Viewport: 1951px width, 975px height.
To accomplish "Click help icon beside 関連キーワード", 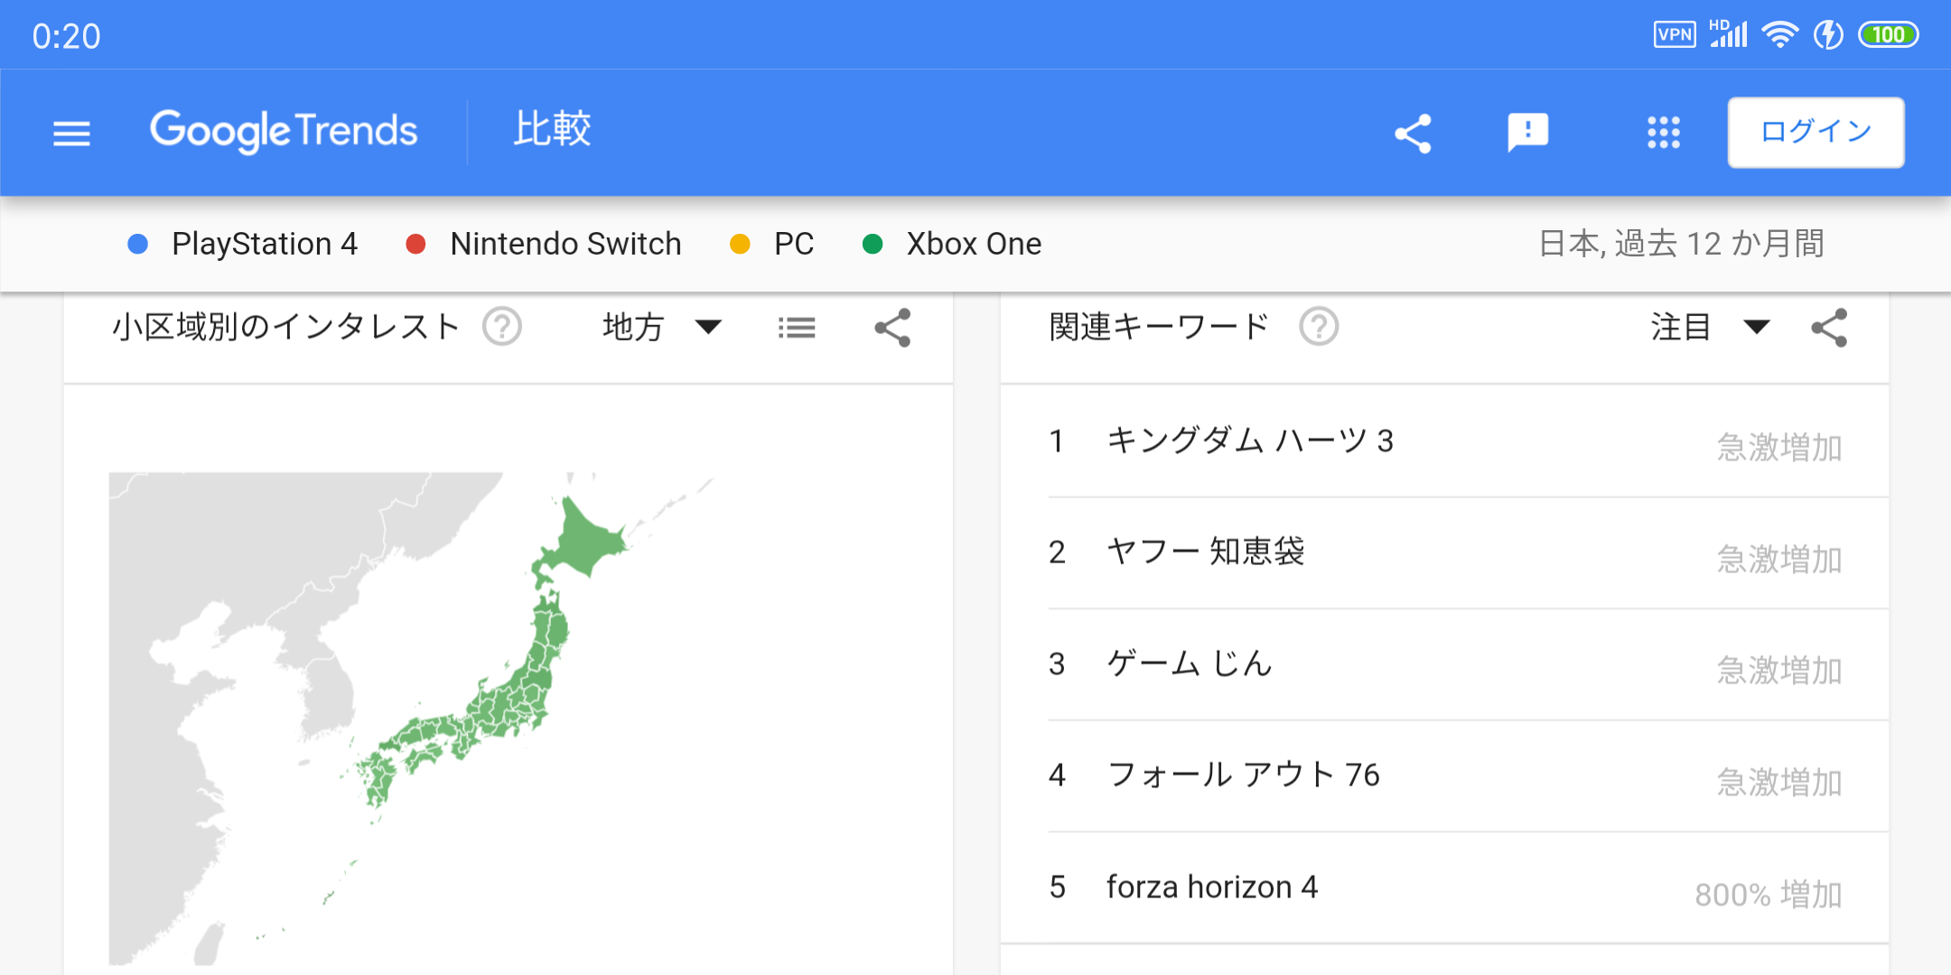I will click(1319, 327).
